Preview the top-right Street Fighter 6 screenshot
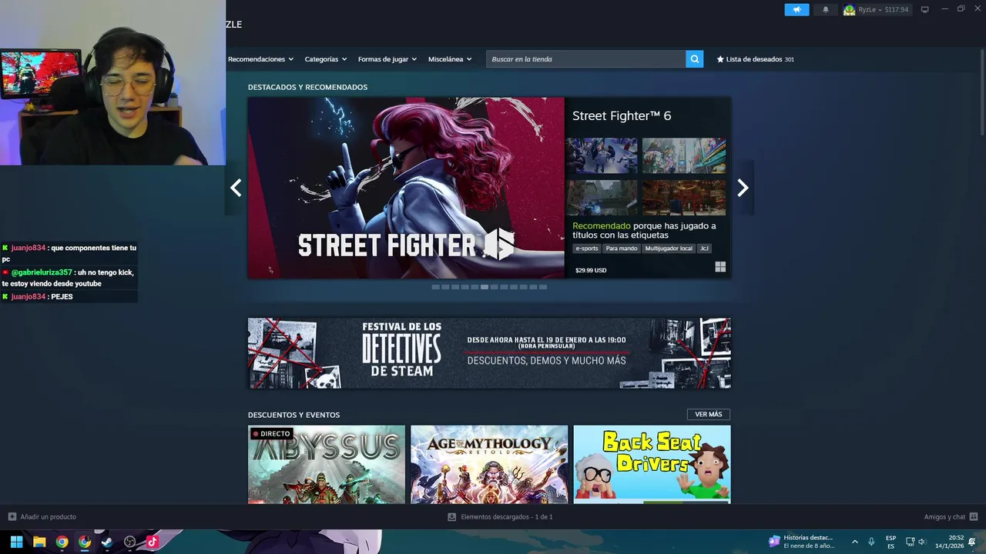Image resolution: width=986 pixels, height=554 pixels. 684,155
